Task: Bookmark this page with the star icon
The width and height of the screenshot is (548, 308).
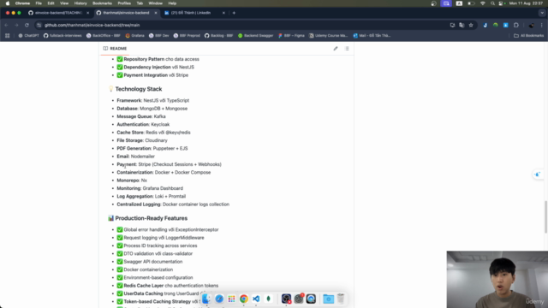Action: click(471, 25)
